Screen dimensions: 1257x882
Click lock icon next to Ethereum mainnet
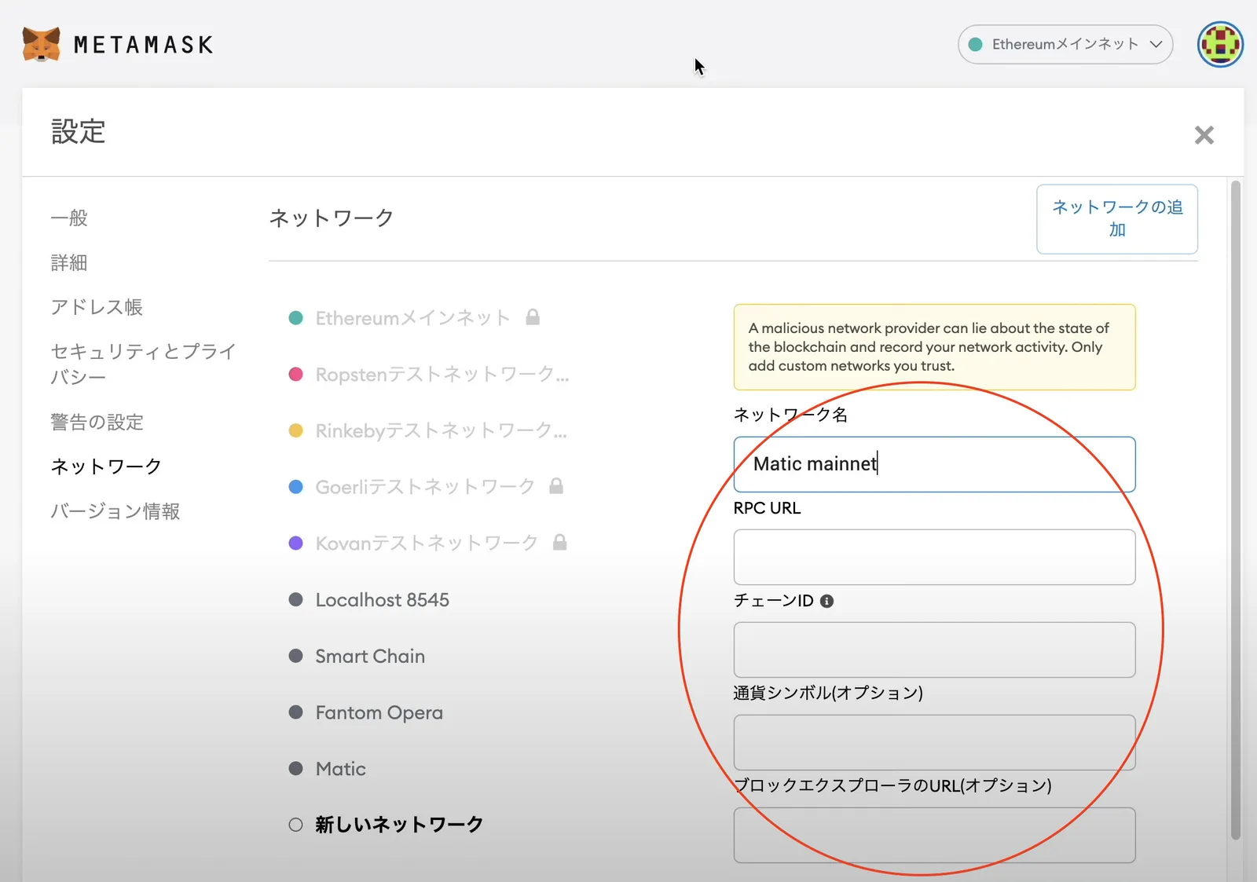coord(533,317)
